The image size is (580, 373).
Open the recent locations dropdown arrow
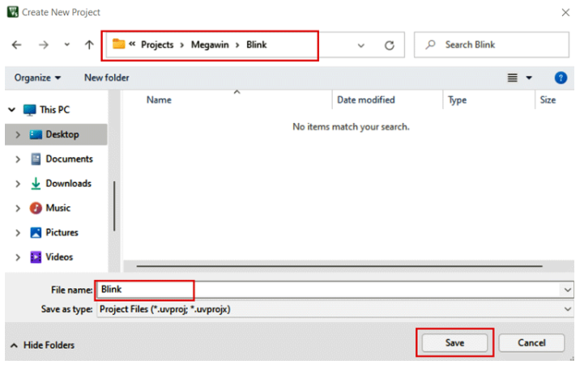tap(66, 45)
